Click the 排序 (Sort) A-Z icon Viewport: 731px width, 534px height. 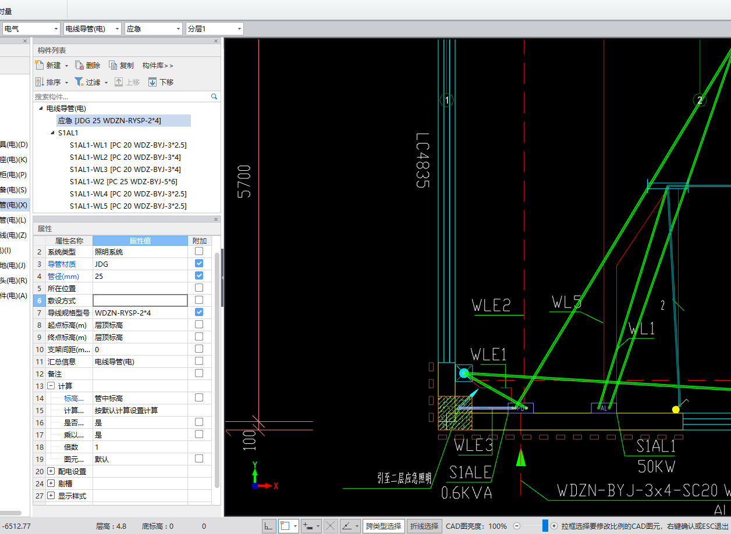point(40,82)
